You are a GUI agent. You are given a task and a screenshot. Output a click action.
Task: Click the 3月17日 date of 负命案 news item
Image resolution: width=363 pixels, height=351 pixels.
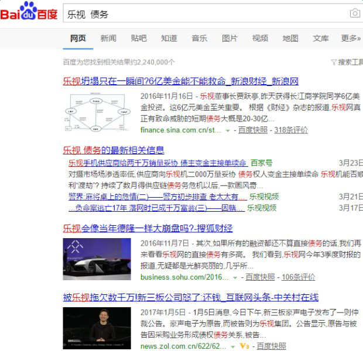tap(351, 208)
